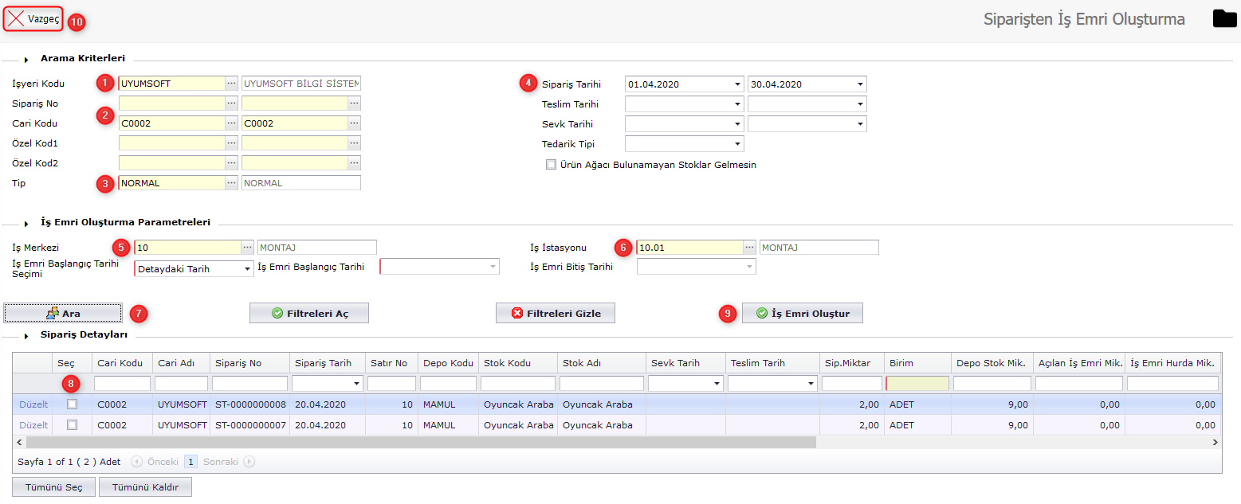Click İş Merkezi field containing 10
The image size is (1241, 504).
[187, 248]
